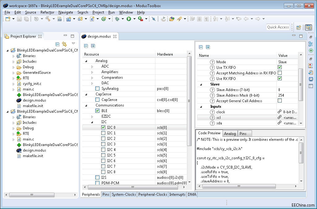Collapse the Inputs parameter group
The height and width of the screenshot is (209, 317).
click(x=201, y=107)
